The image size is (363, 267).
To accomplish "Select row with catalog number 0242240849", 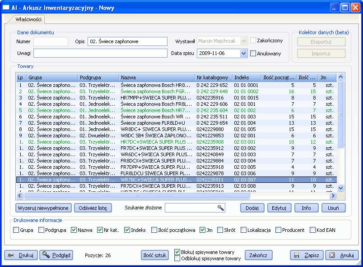I will [177, 154].
